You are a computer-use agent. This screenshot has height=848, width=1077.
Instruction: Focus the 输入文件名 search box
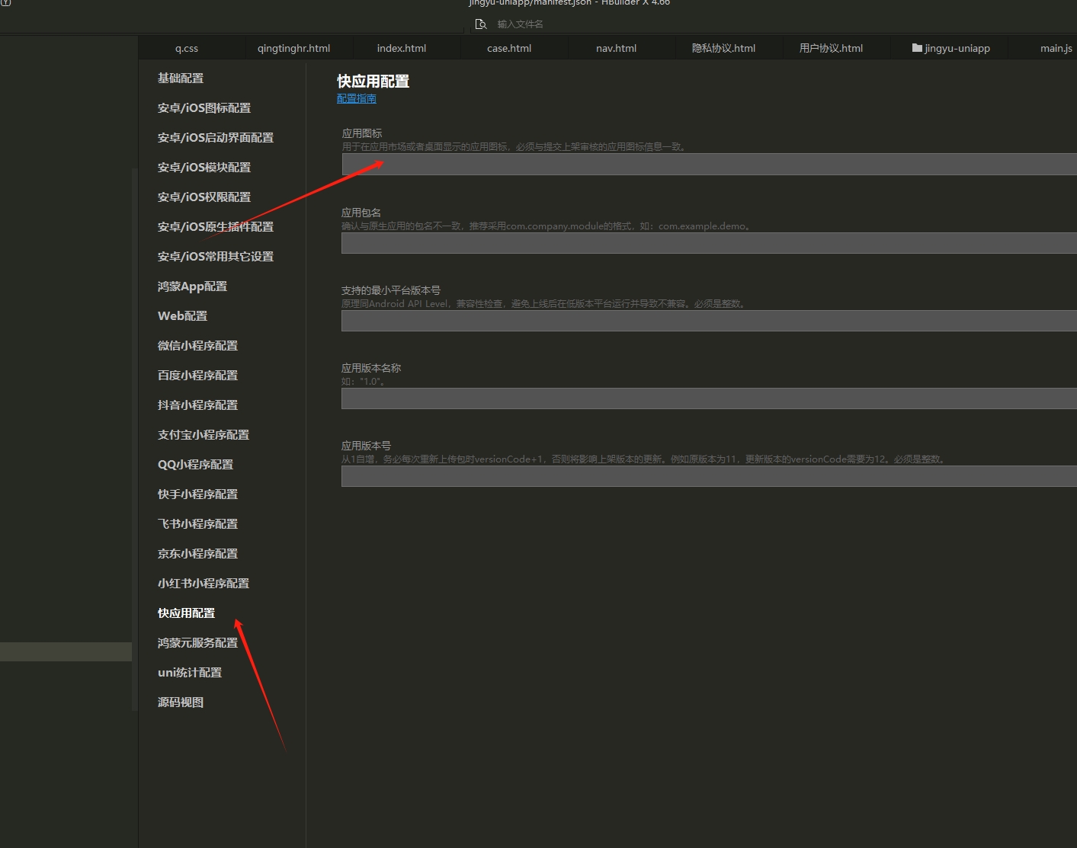tap(521, 24)
